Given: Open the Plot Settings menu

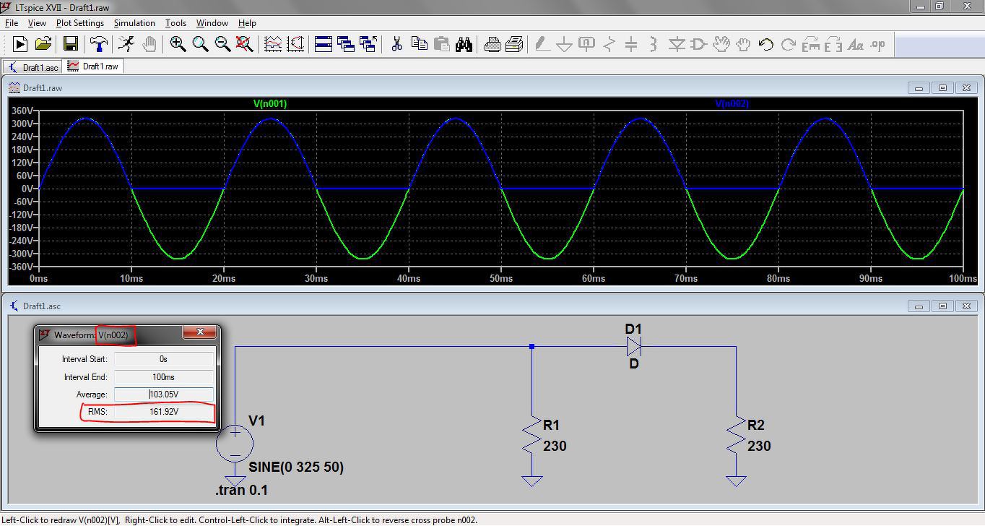Looking at the screenshot, I should pos(80,23).
